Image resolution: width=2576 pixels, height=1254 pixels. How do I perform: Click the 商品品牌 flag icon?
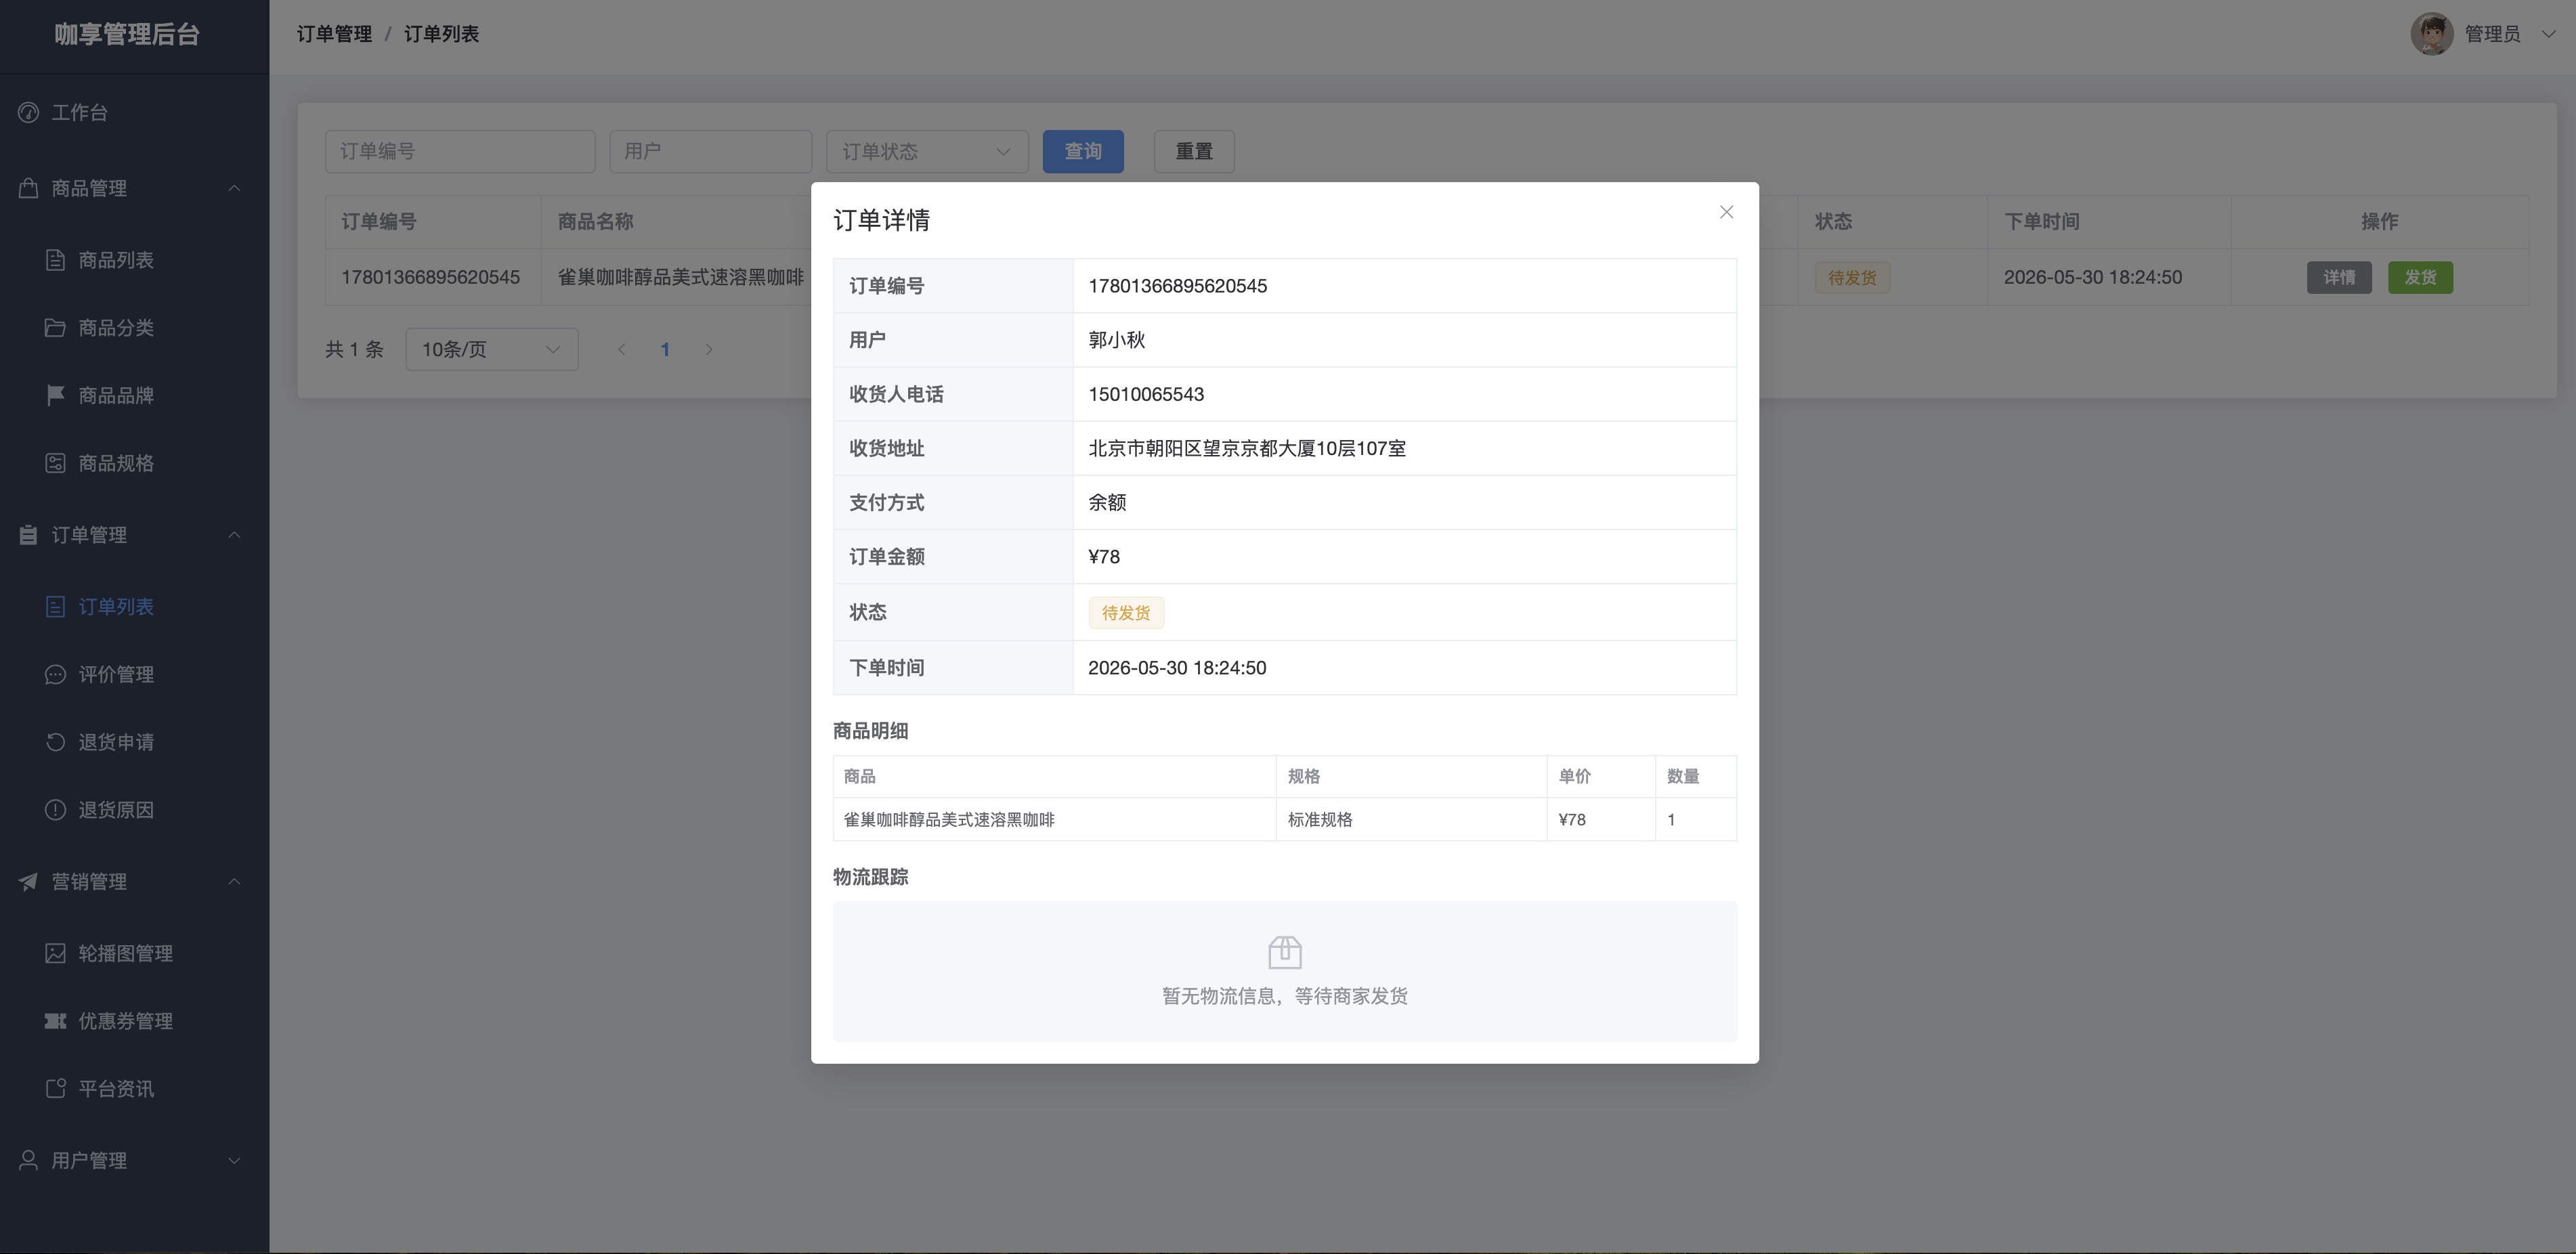click(56, 395)
